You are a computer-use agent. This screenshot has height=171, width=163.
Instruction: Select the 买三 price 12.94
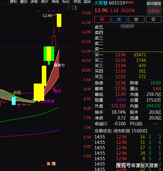coord(121,66)
